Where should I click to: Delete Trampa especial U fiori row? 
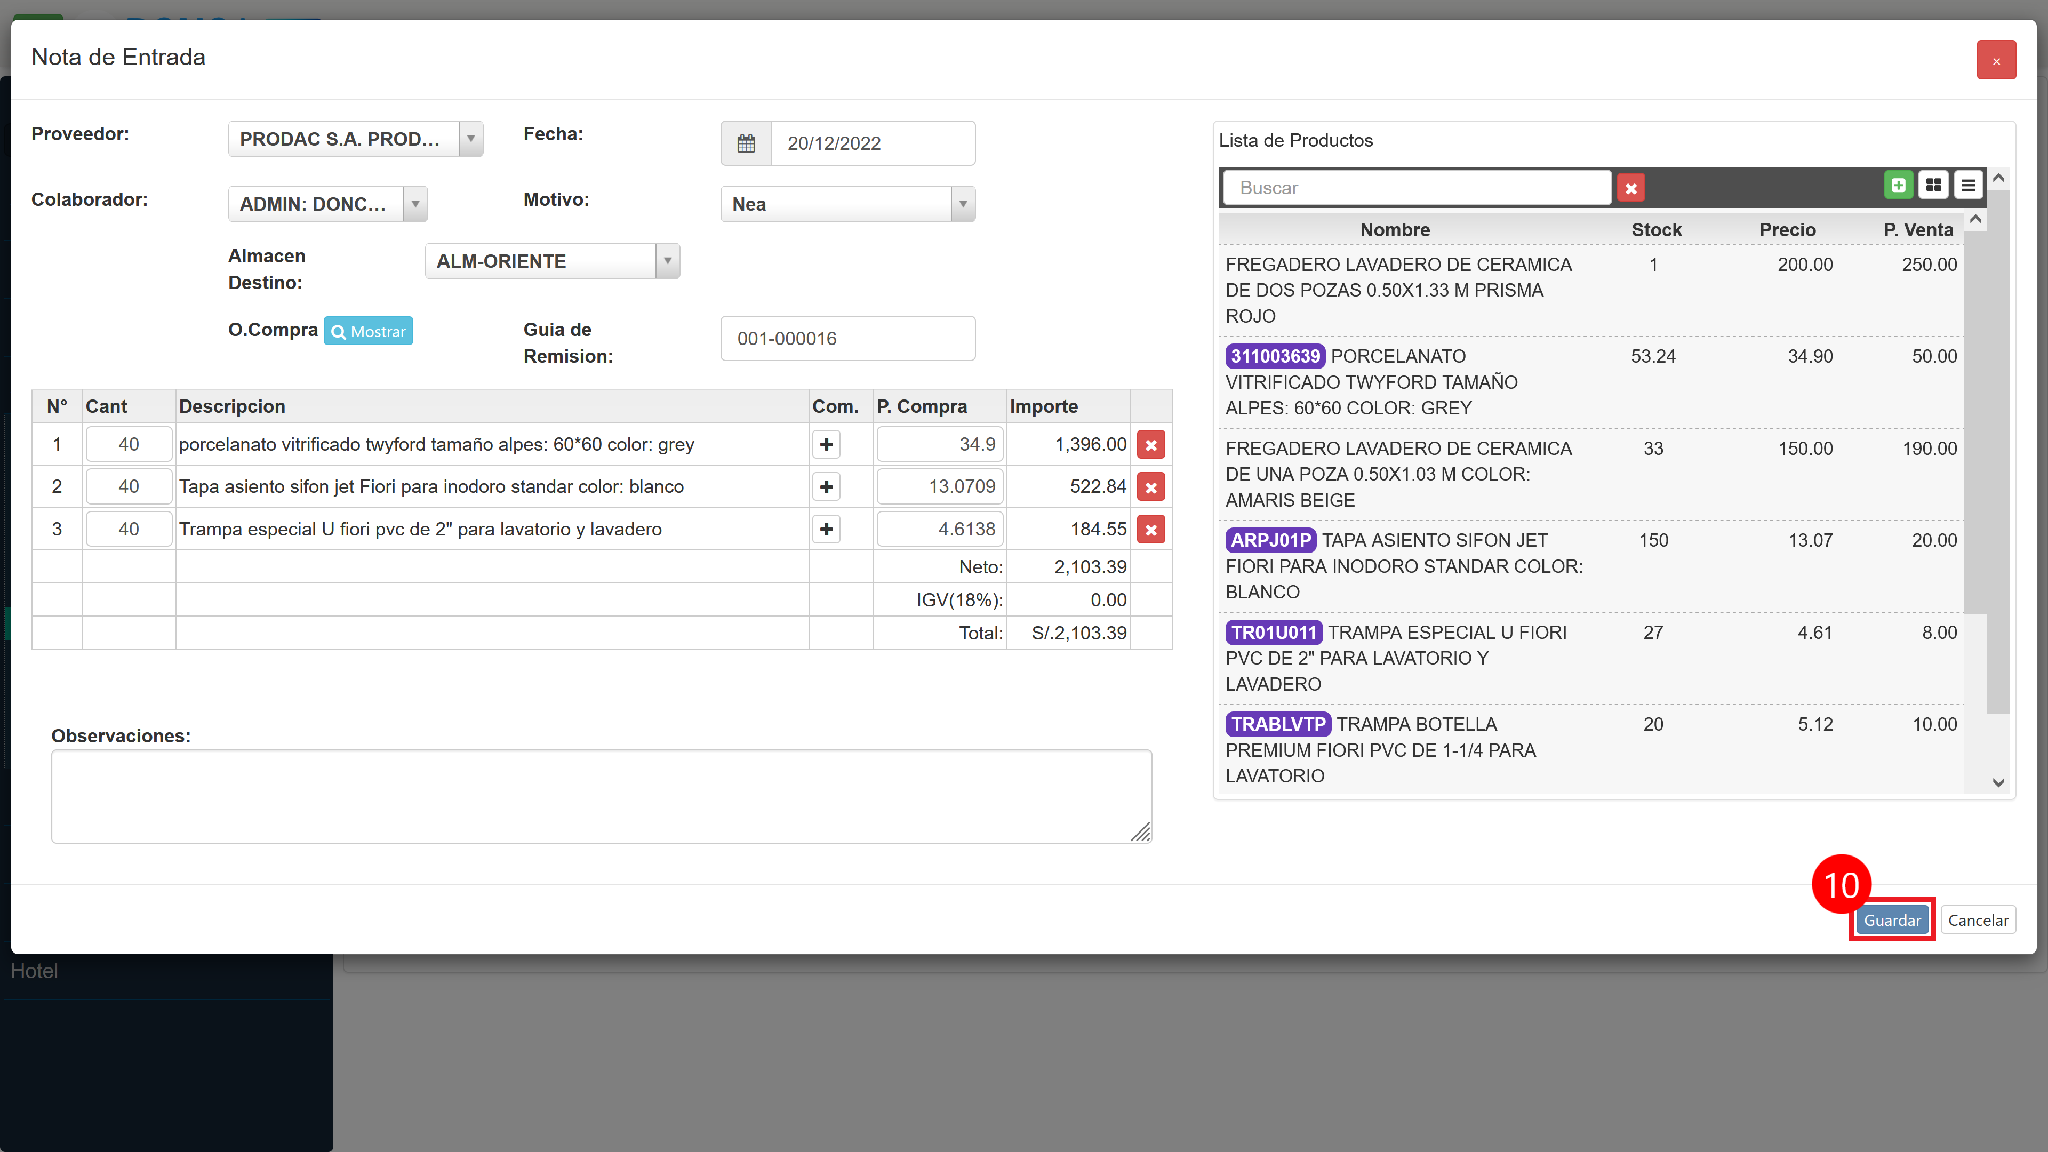coord(1150,530)
